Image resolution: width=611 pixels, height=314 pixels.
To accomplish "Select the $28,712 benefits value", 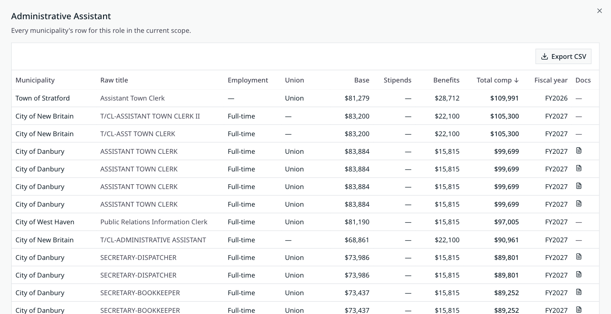I will click(447, 98).
